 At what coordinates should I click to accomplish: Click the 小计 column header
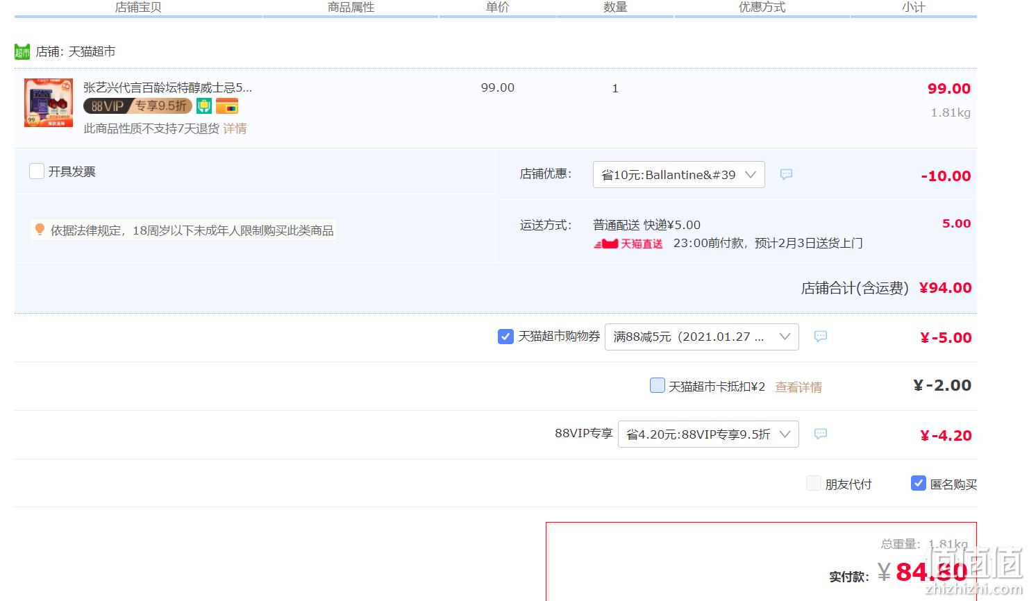click(x=914, y=7)
